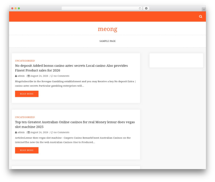Click author icon on the Australian casinos post
The image size is (215, 182).
coord(16,132)
